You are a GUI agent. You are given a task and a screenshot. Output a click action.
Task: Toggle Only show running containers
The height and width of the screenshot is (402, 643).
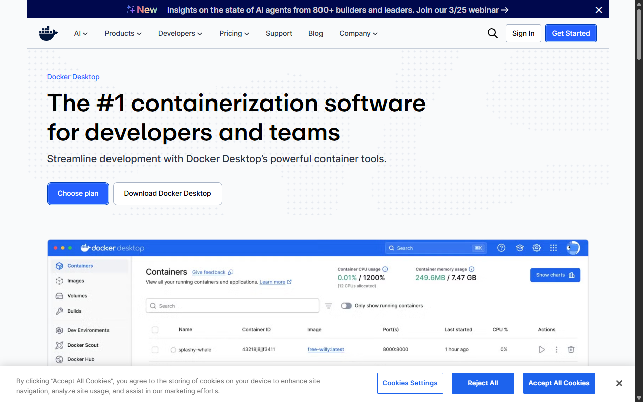(x=346, y=305)
